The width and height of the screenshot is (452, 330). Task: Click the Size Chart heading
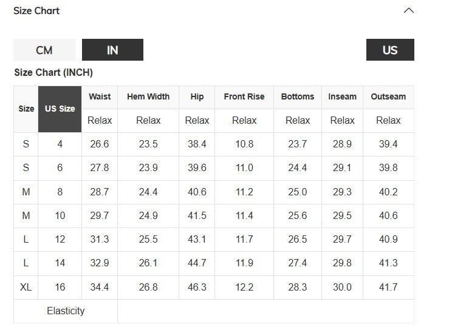[x=36, y=11]
